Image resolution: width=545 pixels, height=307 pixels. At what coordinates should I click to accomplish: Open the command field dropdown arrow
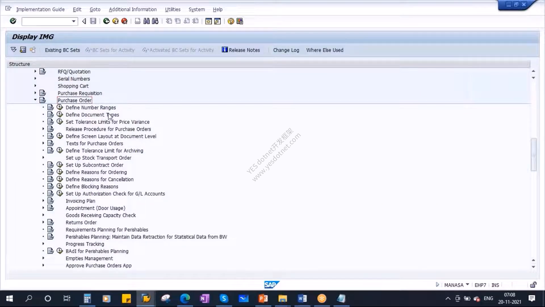74,21
